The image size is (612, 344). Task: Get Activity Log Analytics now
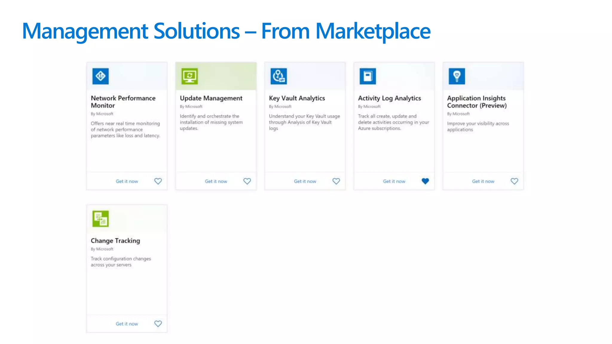tap(394, 181)
